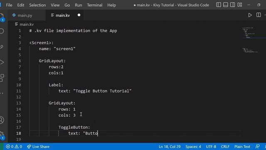Open the Search activity bar icon
The image size is (266, 150).
coord(2,31)
